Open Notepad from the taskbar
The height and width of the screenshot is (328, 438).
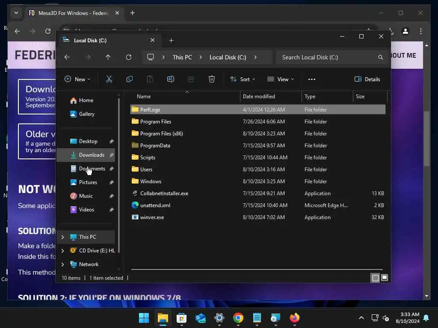click(x=257, y=318)
